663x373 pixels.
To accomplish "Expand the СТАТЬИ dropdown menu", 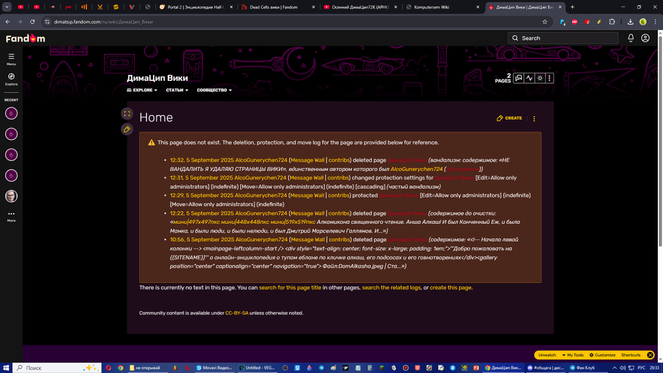I will coord(177,90).
